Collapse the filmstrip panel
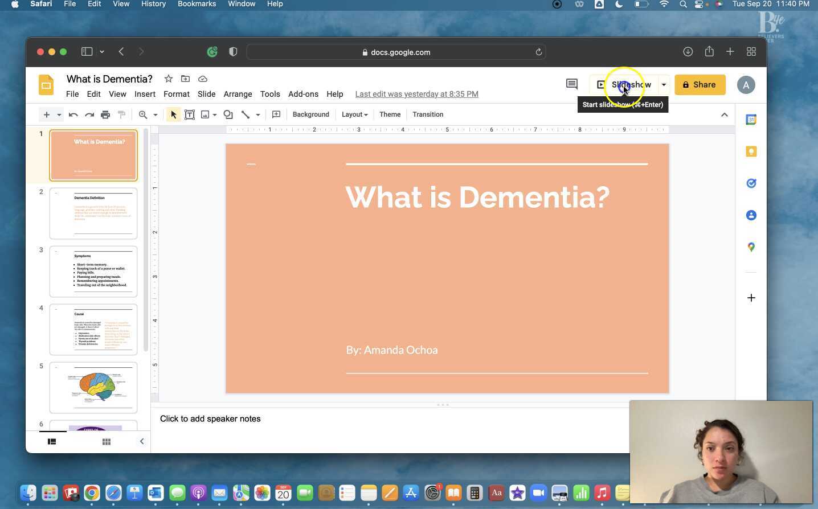The image size is (818, 509). 142,441
